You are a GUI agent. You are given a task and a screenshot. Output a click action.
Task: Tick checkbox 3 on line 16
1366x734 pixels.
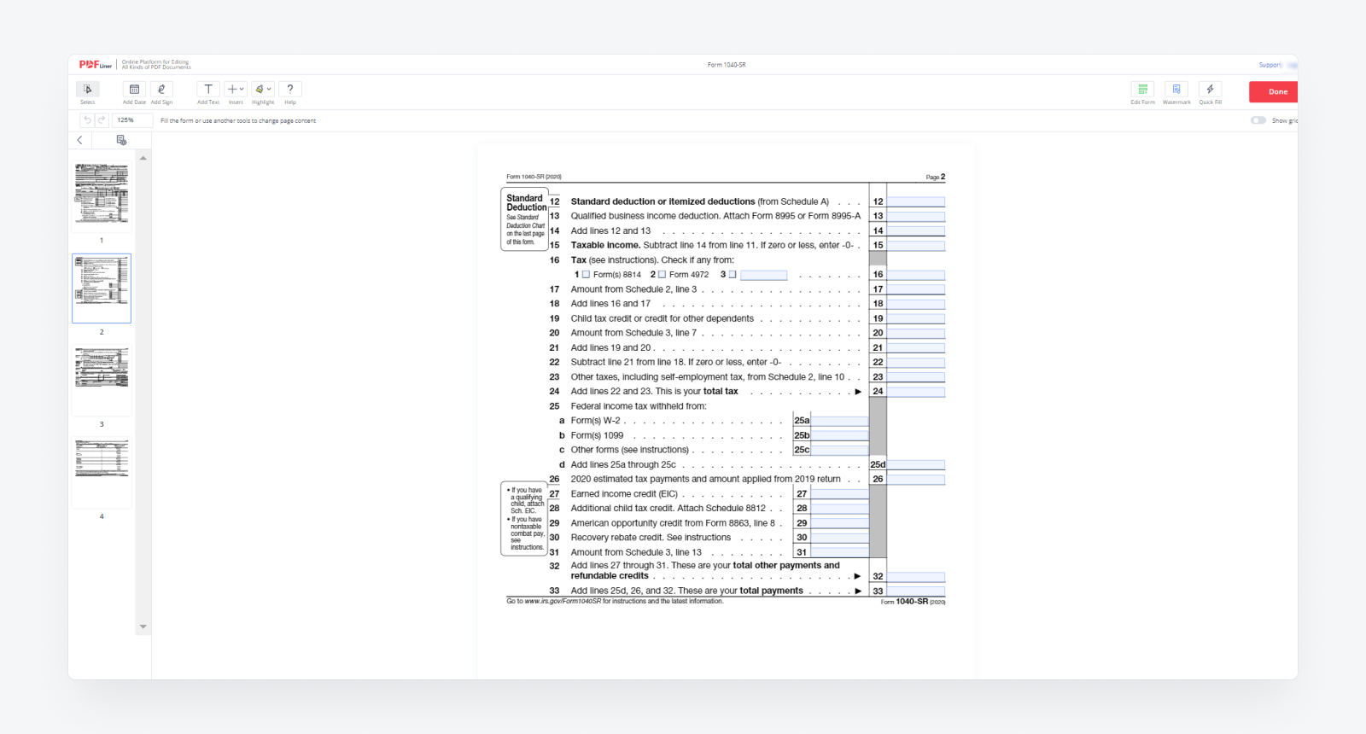733,275
